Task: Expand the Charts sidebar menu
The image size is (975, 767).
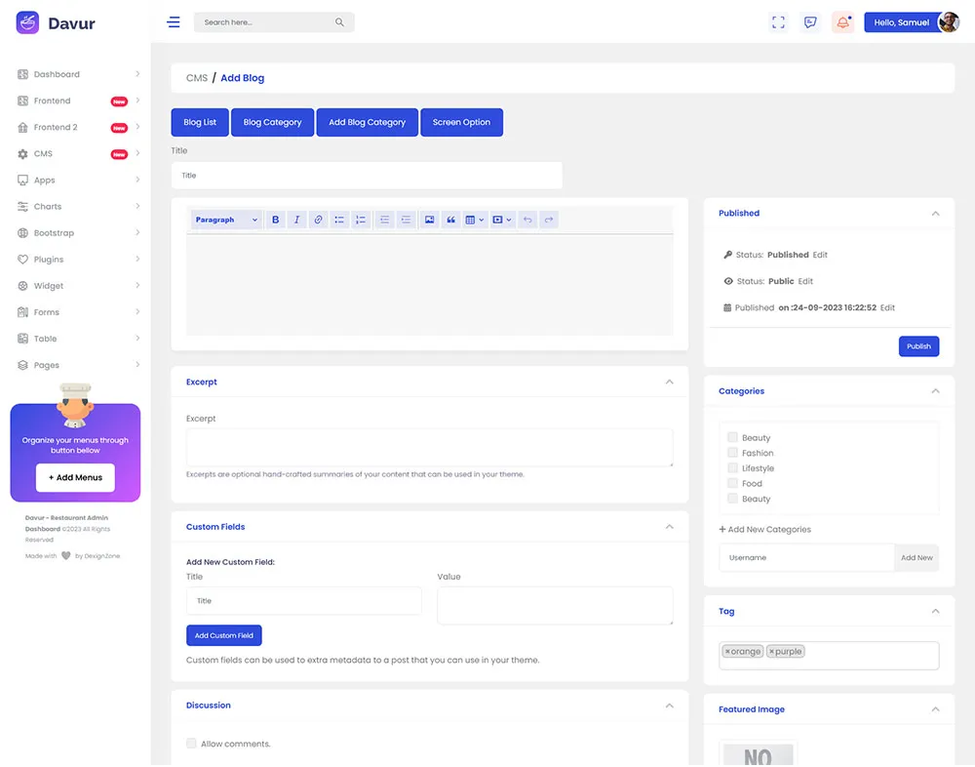Action: 78,207
